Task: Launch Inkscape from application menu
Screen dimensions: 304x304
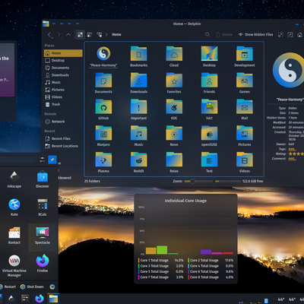Action: 14,179
